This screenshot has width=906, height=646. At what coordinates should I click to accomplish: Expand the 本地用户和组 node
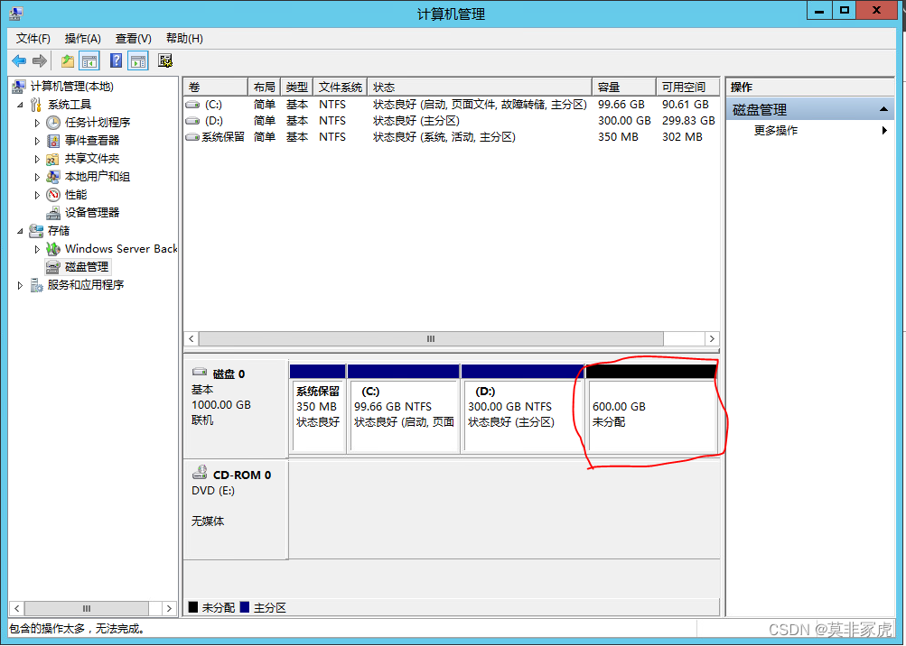coord(37,177)
